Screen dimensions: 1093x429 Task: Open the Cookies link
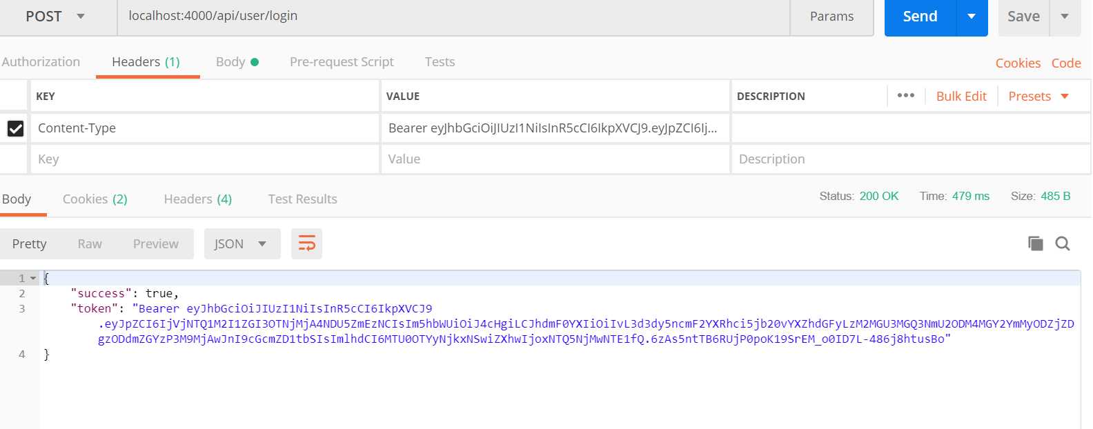tap(1018, 63)
